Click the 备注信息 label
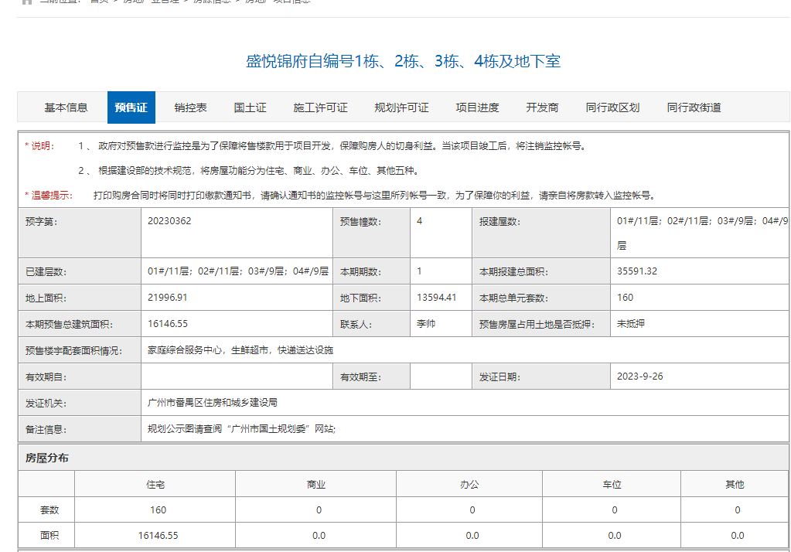This screenshot has width=791, height=552. 46,429
